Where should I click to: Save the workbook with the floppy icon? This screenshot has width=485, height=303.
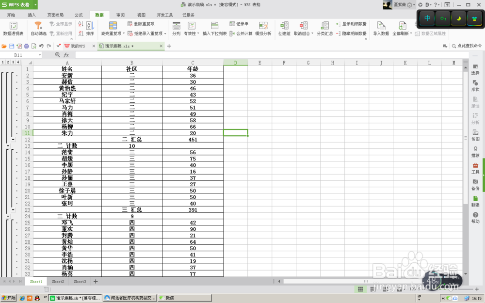tap(12, 46)
